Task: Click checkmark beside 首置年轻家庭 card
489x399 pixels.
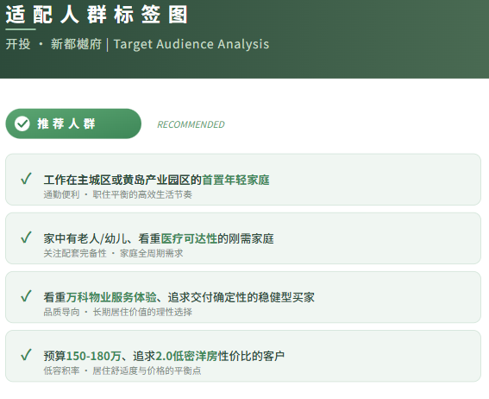Action: [26, 179]
